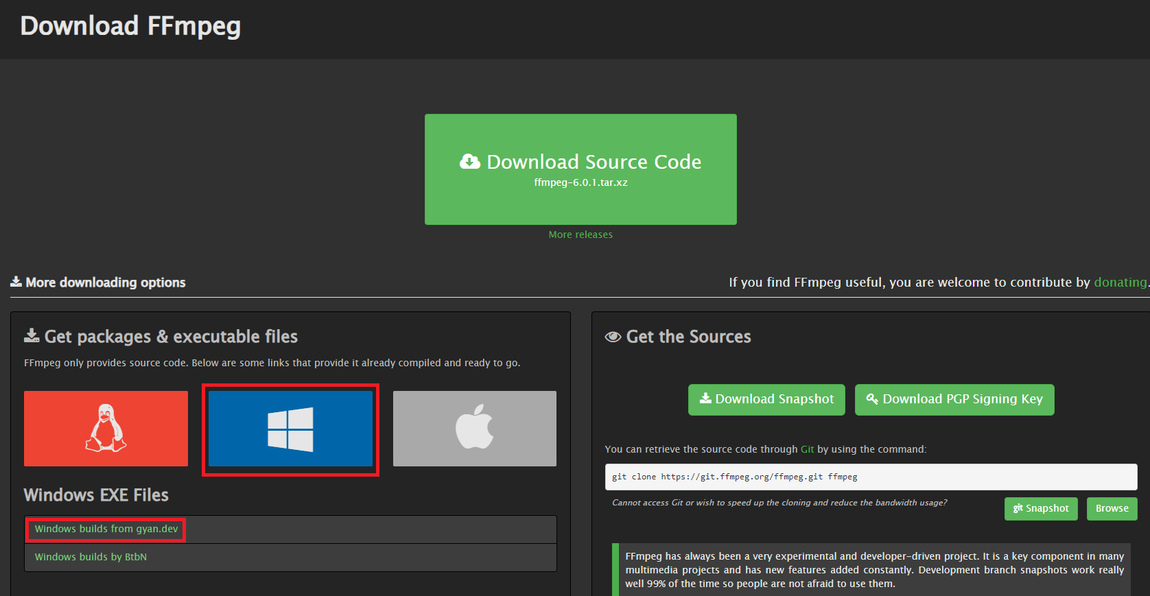Choose the Apple macOS tile
Screen dimensions: 1150x596
click(475, 429)
